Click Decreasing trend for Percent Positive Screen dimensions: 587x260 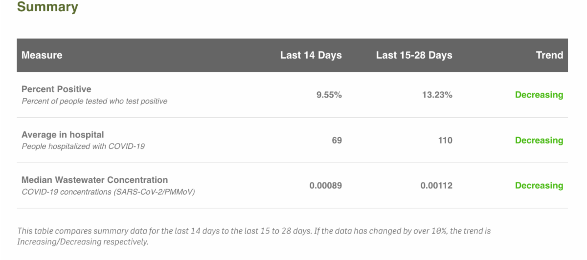point(539,95)
